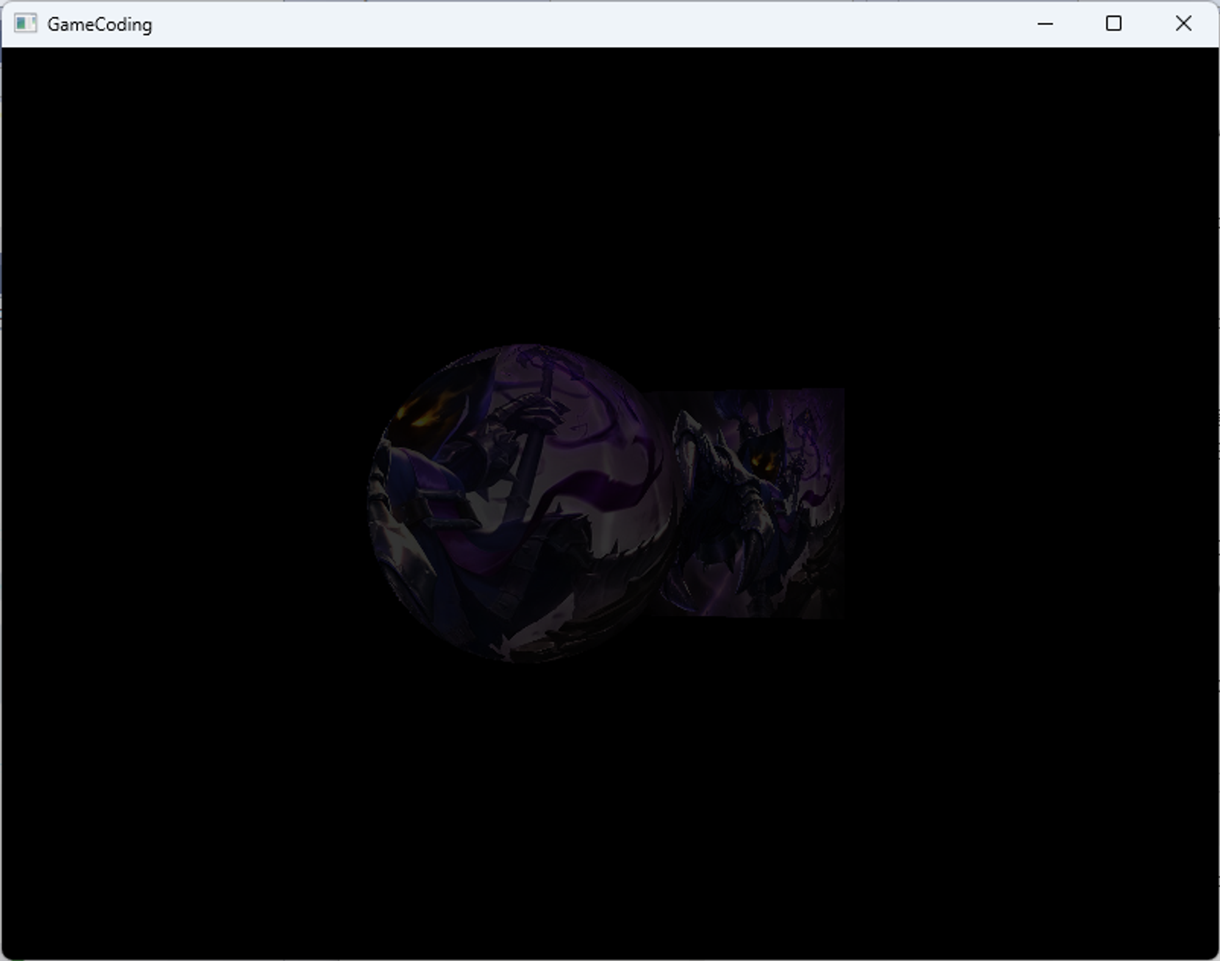Click the GameCoding window title text

[99, 24]
